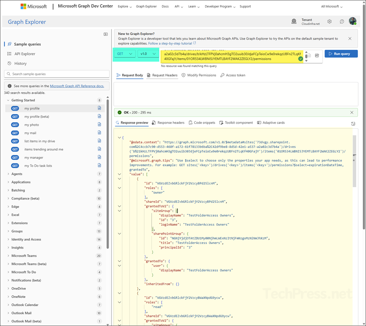Viewport: 366px width, 326px height.
Task: Copy query URL icon
Action: point(309,56)
